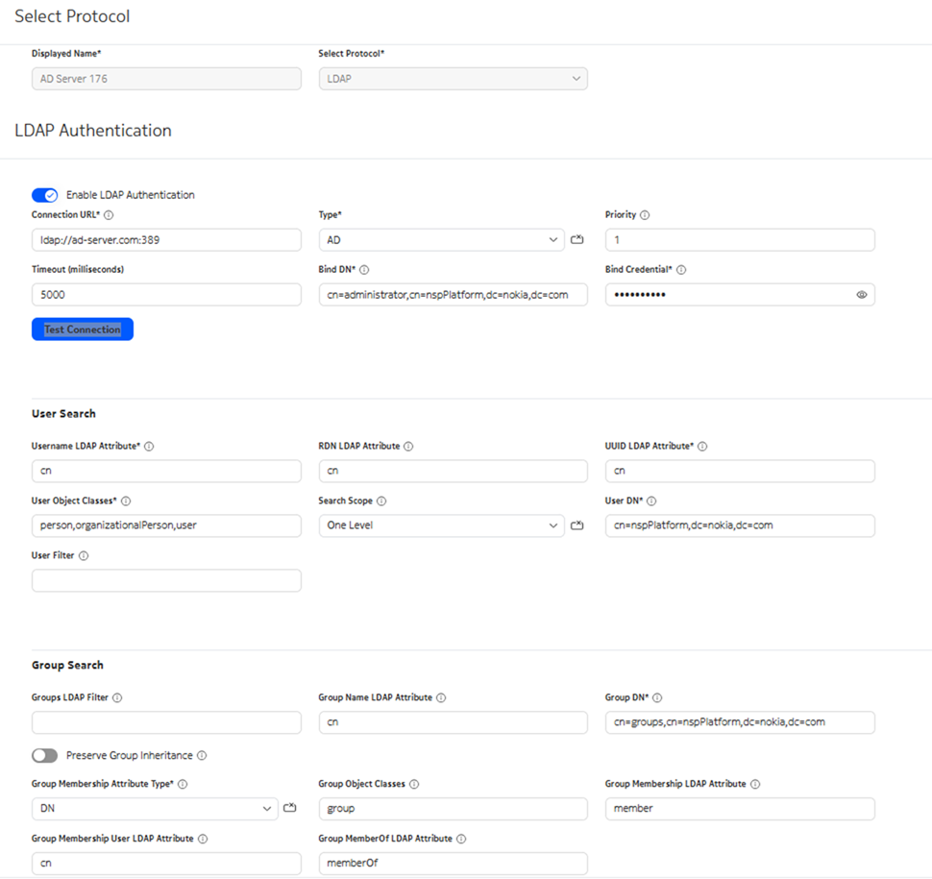Viewport: 932px width, 879px height.
Task: Click reset icon next to Type dropdown
Action: coord(576,240)
